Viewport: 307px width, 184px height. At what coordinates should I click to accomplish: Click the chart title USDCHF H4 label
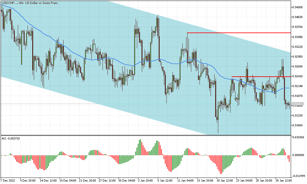click(x=30, y=3)
